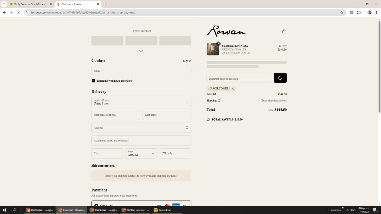Focus the ZIP code field
Viewport: 381px width, 214px height.
[175, 153]
